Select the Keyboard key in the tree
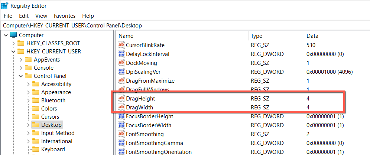 tap(53, 149)
